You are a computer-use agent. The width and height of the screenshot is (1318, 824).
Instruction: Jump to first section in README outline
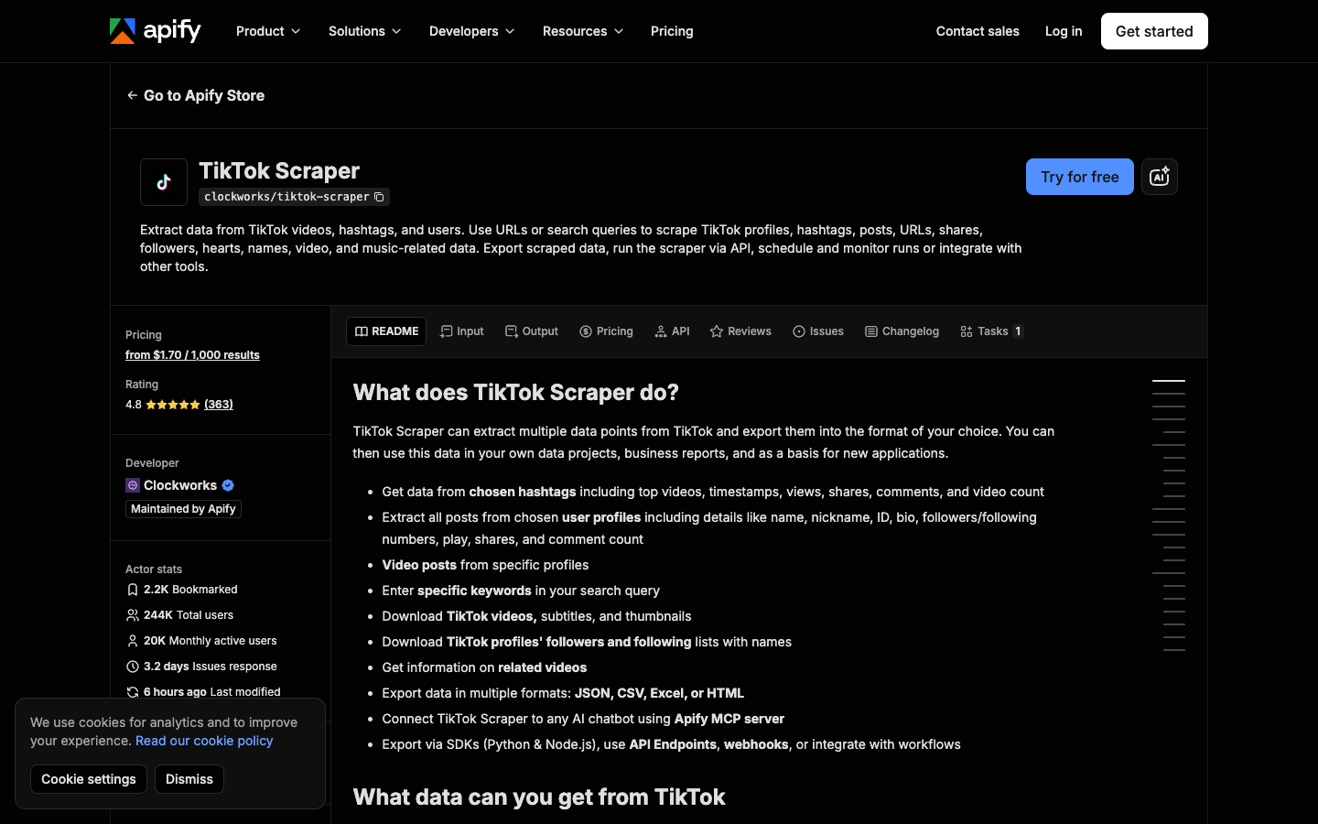(x=1169, y=381)
